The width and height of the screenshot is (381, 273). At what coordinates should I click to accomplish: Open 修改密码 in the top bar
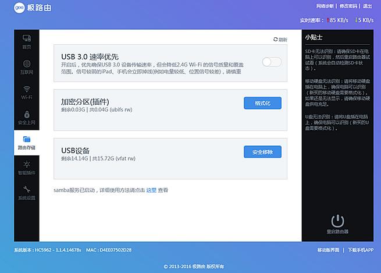tap(348, 6)
